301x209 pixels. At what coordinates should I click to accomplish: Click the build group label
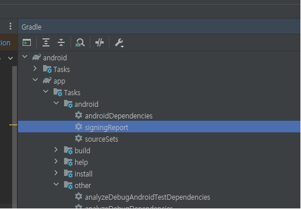point(82,151)
